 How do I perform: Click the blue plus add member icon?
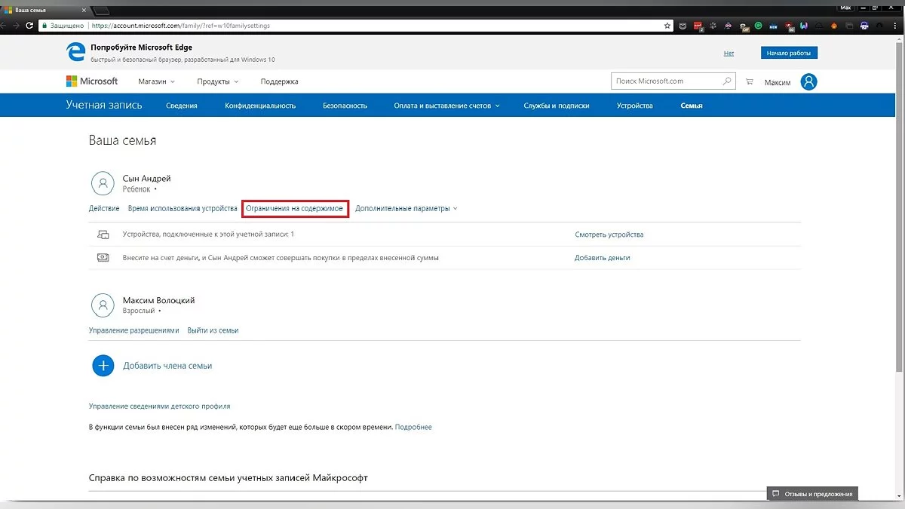(103, 366)
